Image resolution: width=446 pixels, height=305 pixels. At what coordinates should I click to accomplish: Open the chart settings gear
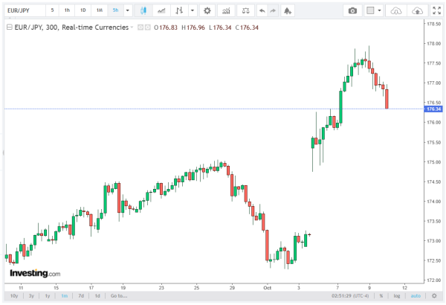pos(207,10)
